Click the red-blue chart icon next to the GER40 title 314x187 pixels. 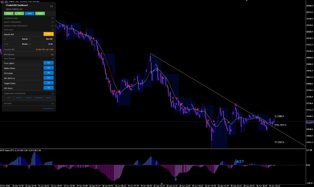pyautogui.click(x=6, y=2)
